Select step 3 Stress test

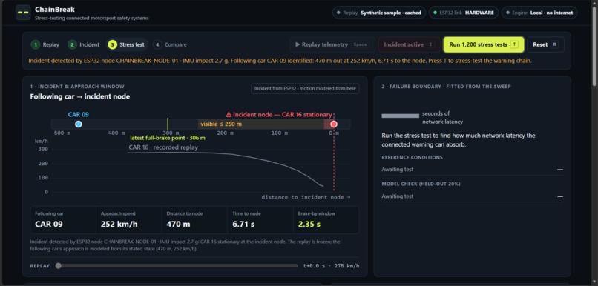(x=127, y=44)
